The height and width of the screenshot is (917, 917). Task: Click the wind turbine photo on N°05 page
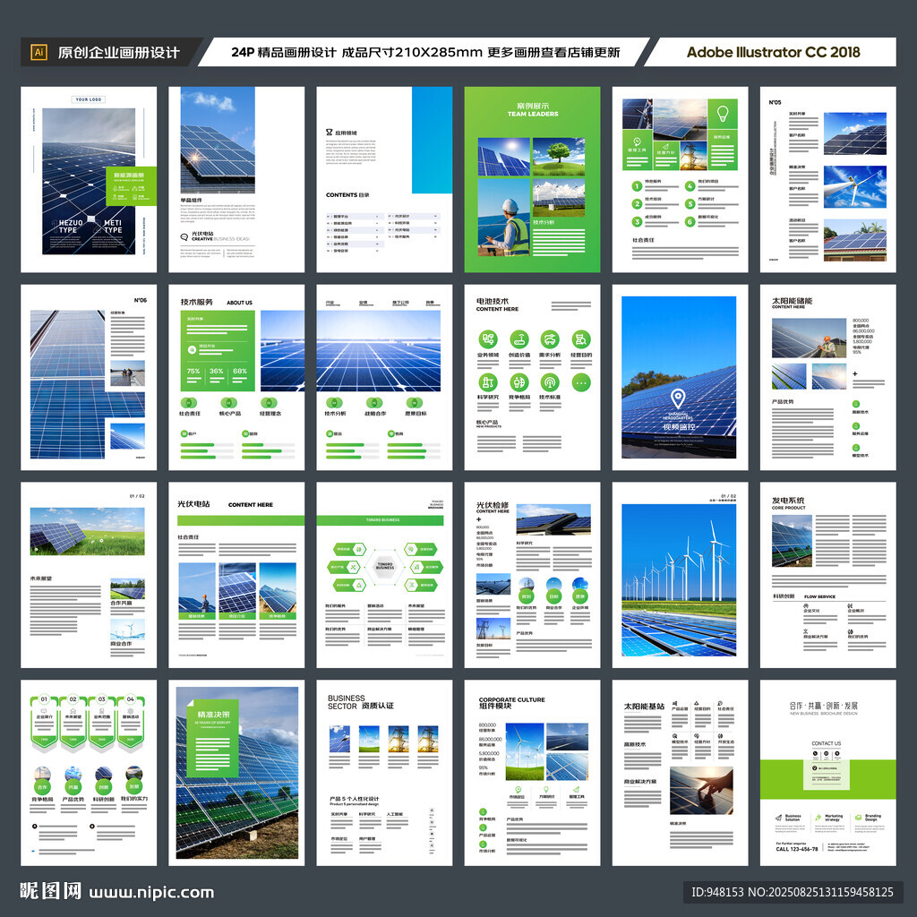click(x=855, y=186)
